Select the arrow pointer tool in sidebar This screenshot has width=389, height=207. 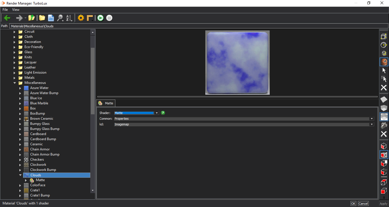coord(384,70)
